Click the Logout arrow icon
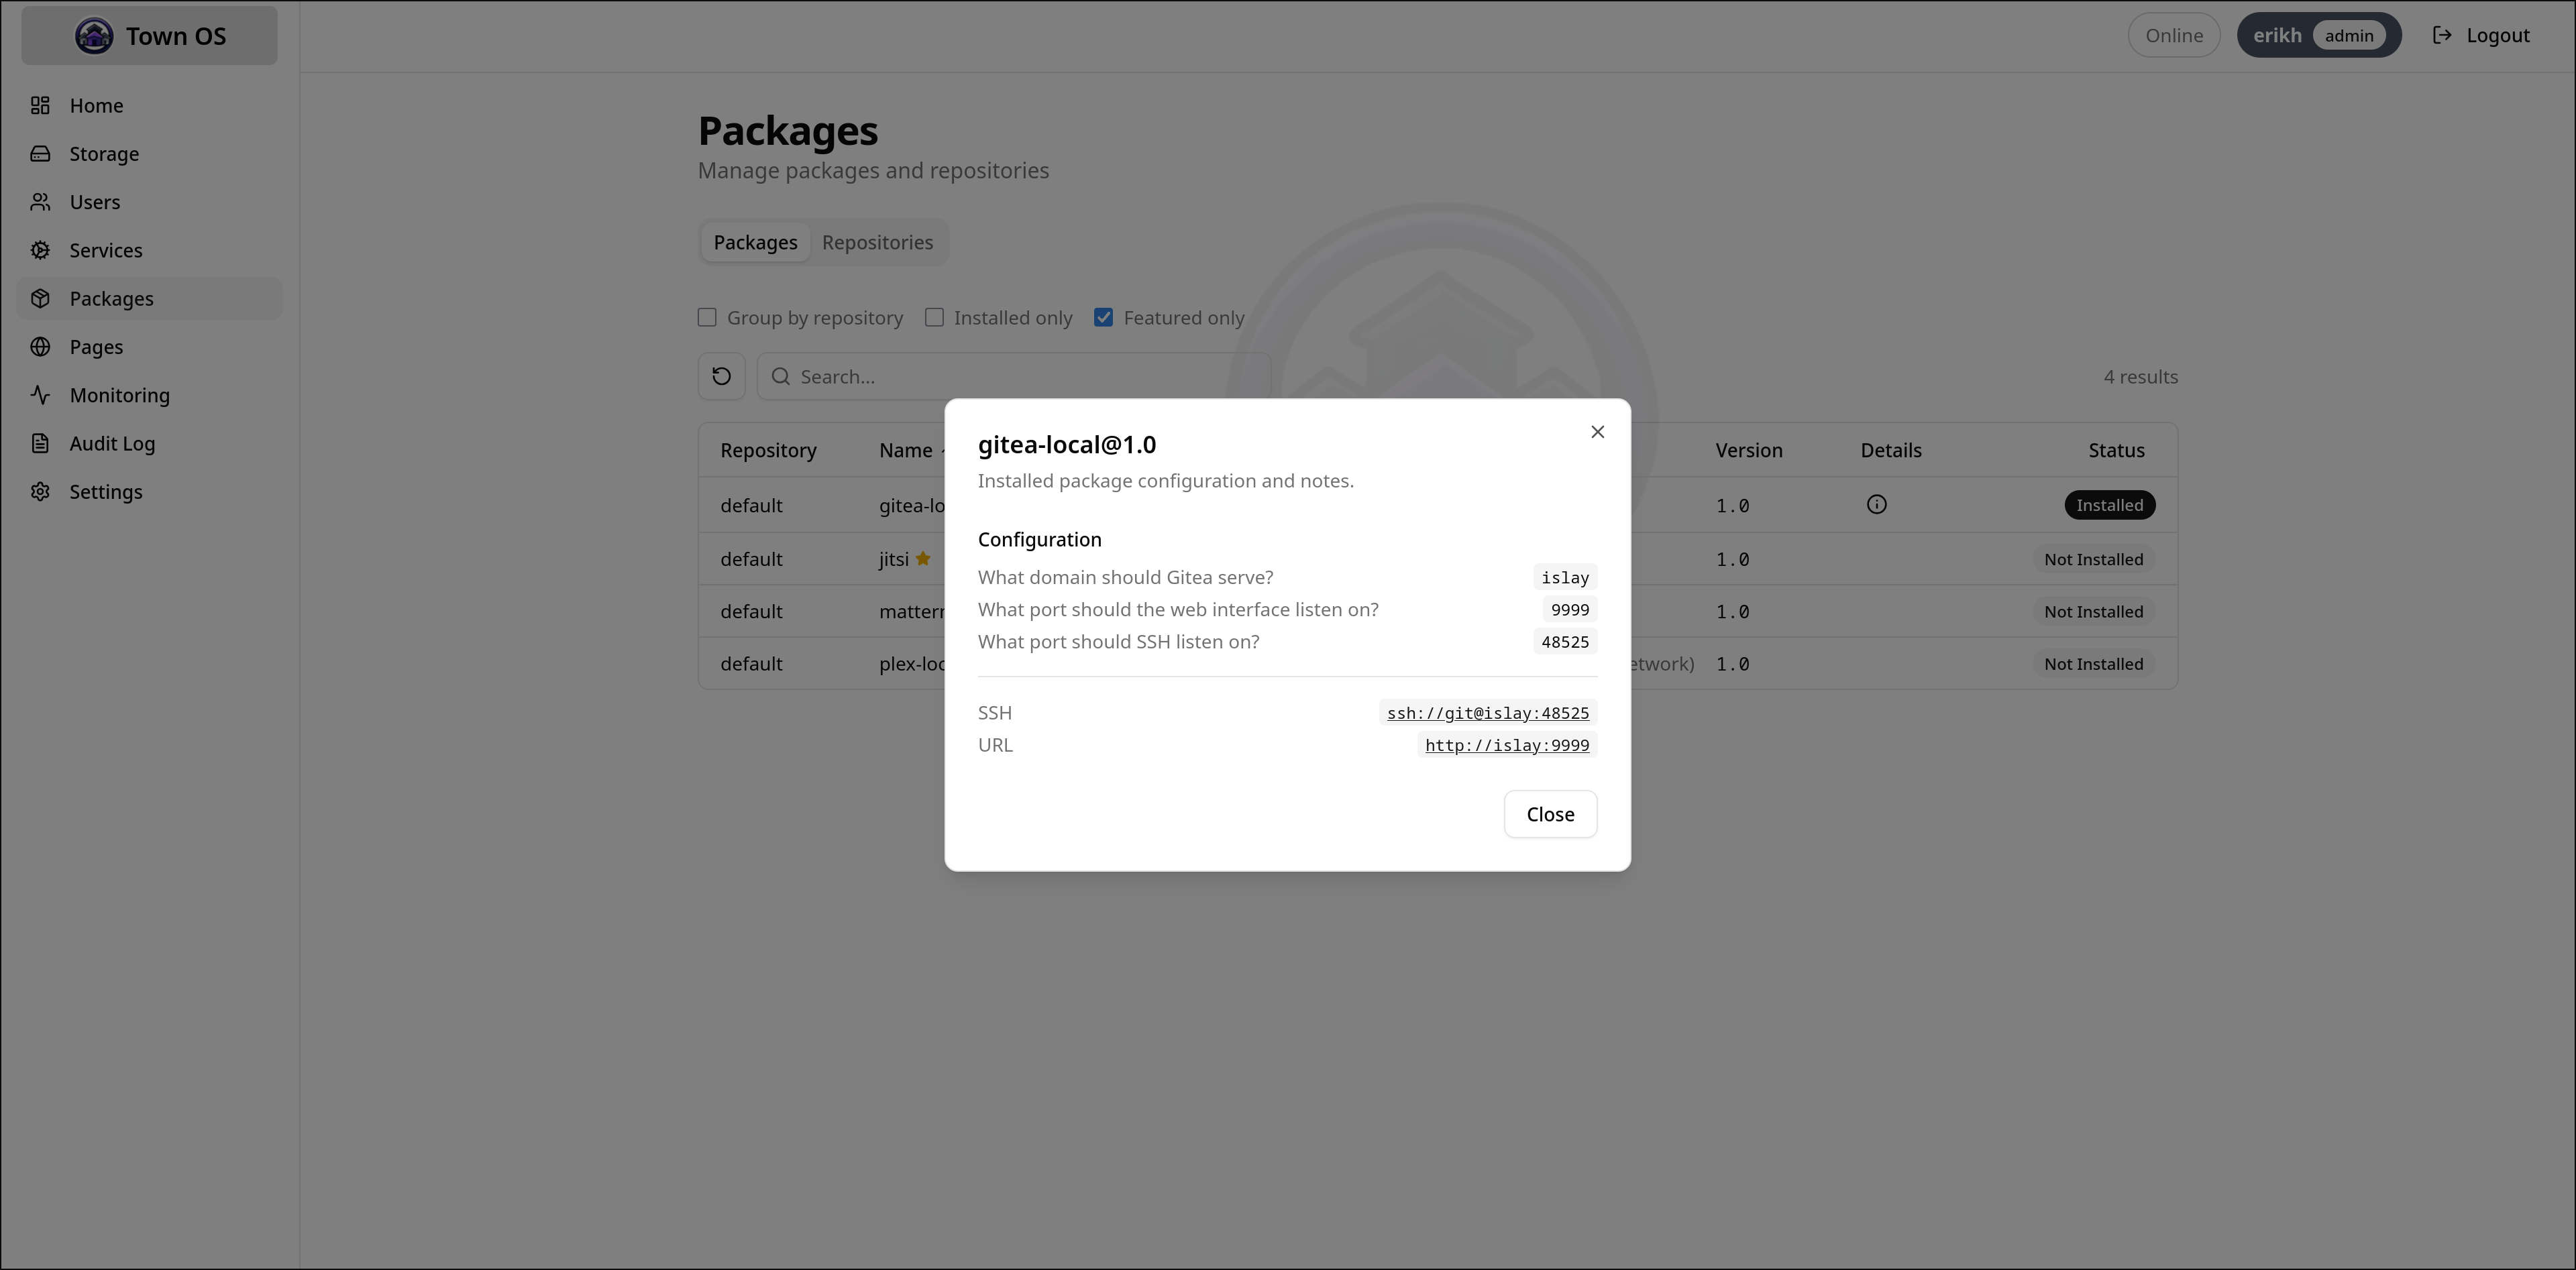The height and width of the screenshot is (1270, 2576). pyautogui.click(x=2442, y=35)
